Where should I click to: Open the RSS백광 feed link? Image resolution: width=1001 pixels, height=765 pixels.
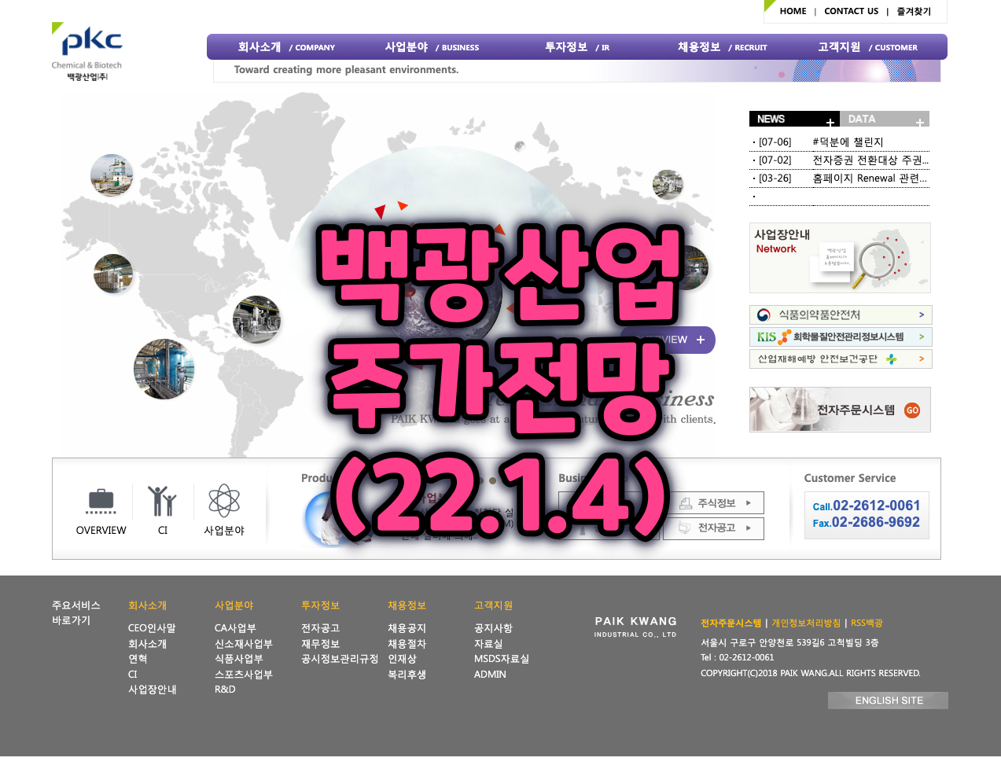[867, 623]
